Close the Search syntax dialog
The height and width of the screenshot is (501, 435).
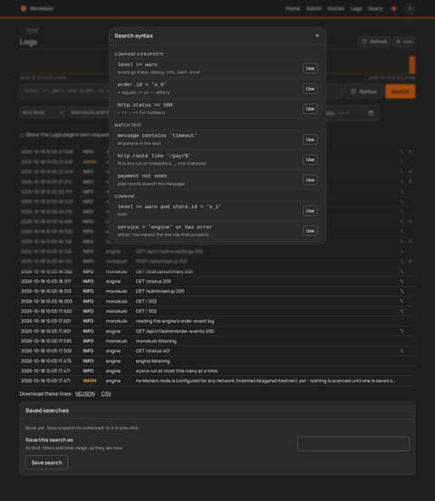[x=317, y=35]
